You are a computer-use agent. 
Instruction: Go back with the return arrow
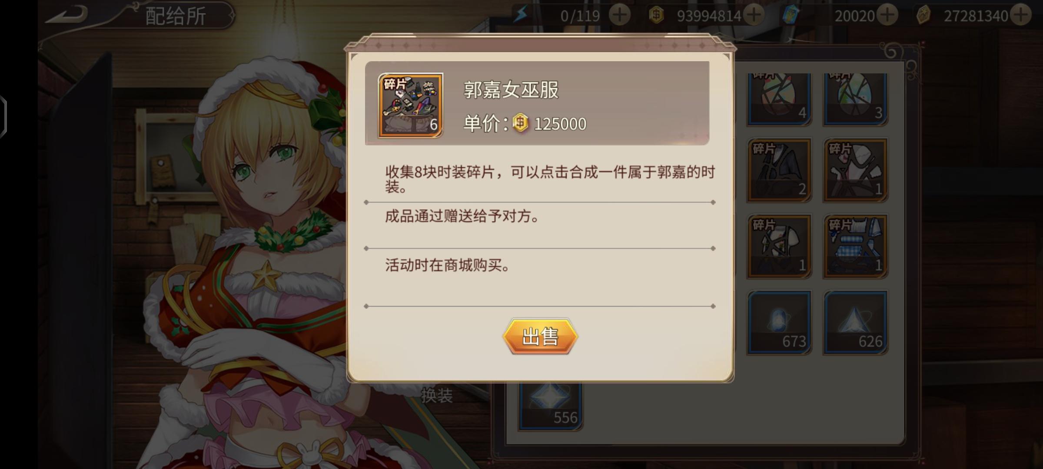click(67, 15)
